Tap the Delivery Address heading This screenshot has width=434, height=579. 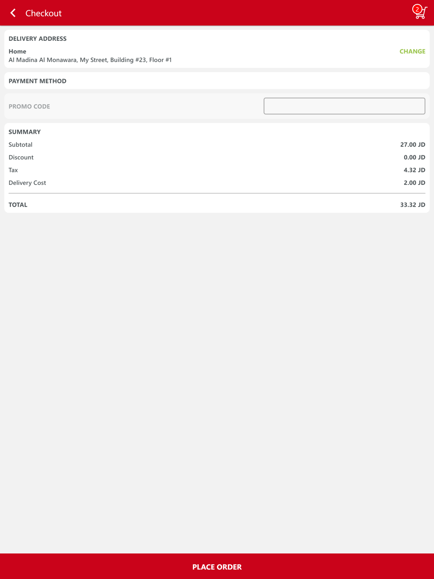click(x=38, y=39)
